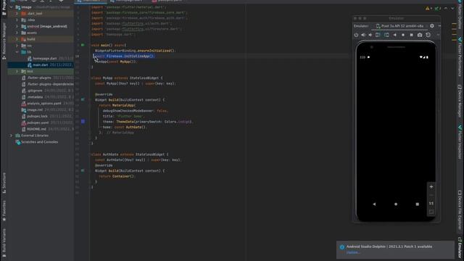Zoom in on the emulator display
Image resolution: width=464 pixels, height=261 pixels.
tap(431, 187)
